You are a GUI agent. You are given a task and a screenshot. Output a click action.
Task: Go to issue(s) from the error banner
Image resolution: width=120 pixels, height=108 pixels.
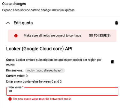coord(100,36)
